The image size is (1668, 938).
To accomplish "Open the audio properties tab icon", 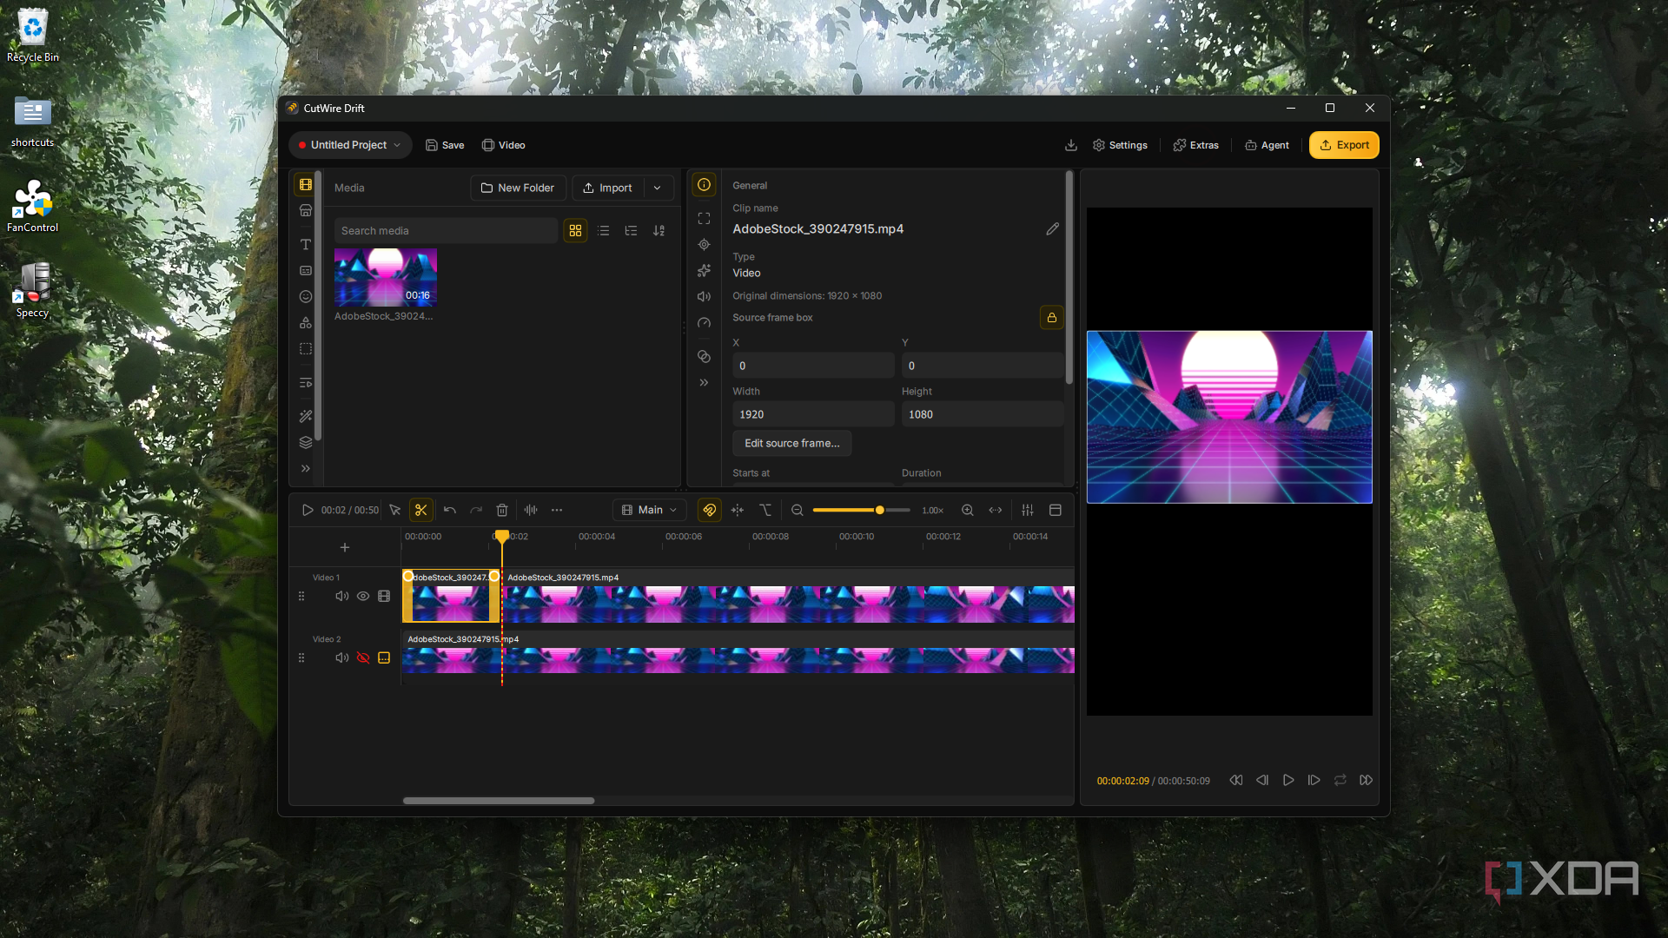I will 704,296.
